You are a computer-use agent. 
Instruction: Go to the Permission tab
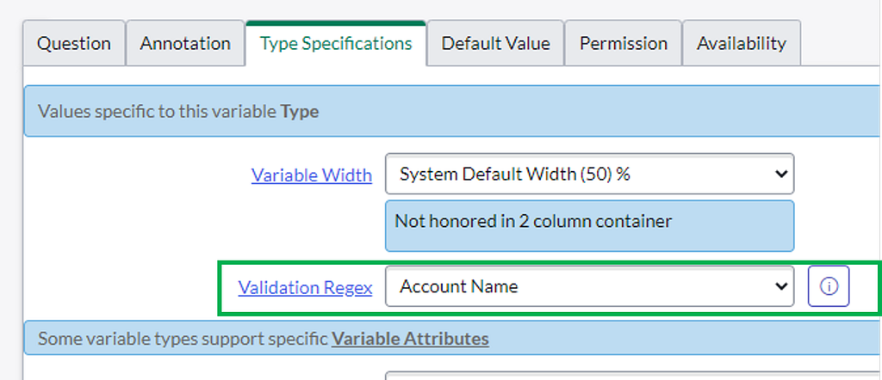(x=624, y=43)
